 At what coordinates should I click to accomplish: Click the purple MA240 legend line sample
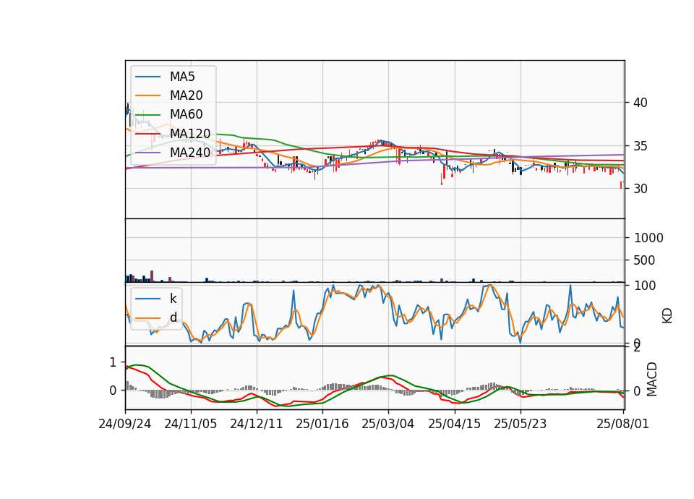[147, 153]
